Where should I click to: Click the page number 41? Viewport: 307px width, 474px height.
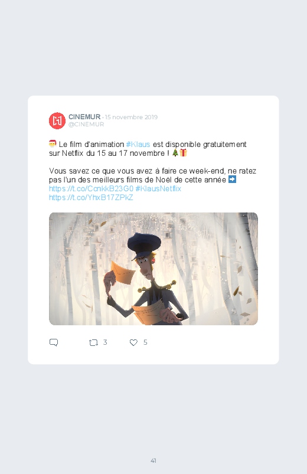[x=153, y=460]
